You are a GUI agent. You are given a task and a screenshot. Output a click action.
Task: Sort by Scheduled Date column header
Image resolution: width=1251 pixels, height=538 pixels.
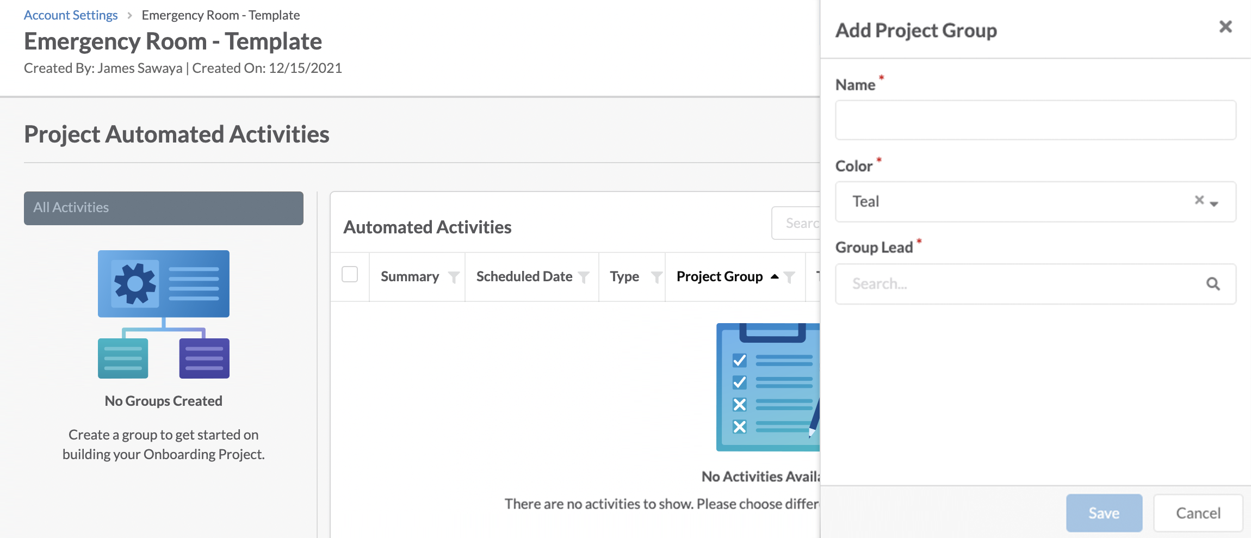[x=524, y=276]
